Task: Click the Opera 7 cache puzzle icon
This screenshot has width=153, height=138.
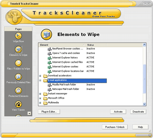Action: [49, 53]
